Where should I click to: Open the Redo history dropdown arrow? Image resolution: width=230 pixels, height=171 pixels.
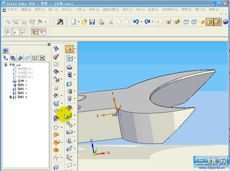[x=152, y=22]
